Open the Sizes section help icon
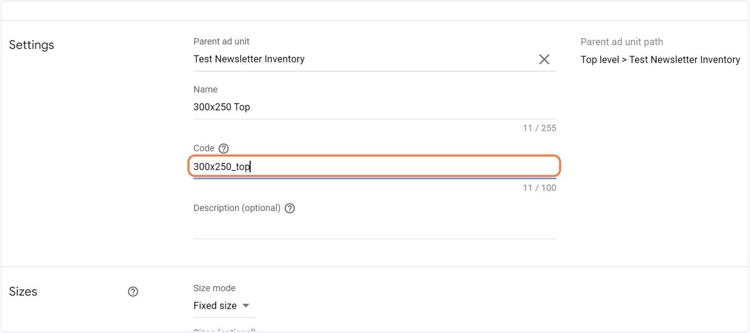The height and width of the screenshot is (333, 750). [x=133, y=292]
